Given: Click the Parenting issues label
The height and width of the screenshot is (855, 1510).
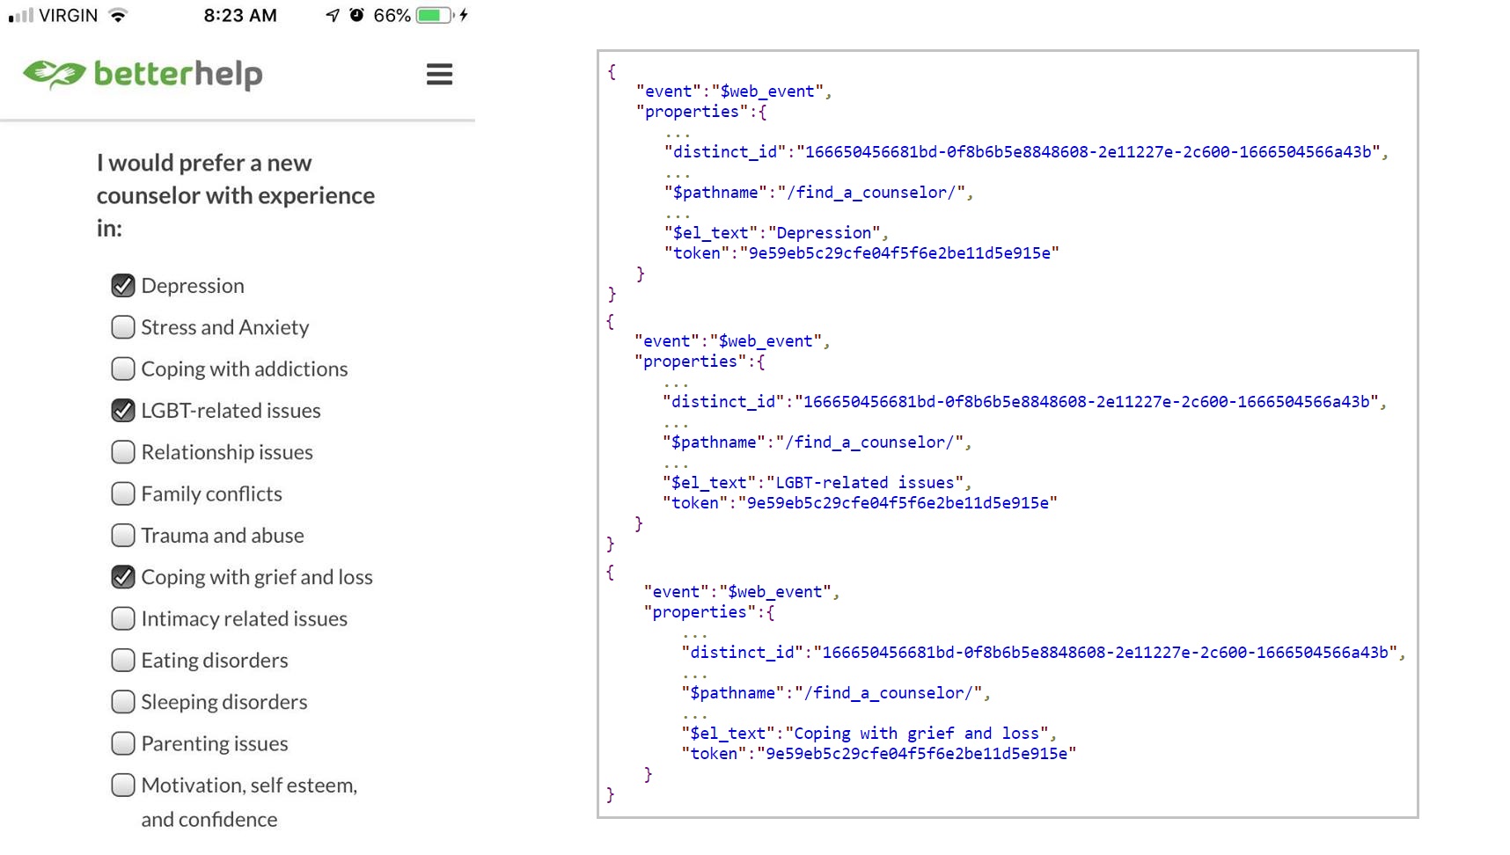Looking at the screenshot, I should pyautogui.click(x=215, y=744).
